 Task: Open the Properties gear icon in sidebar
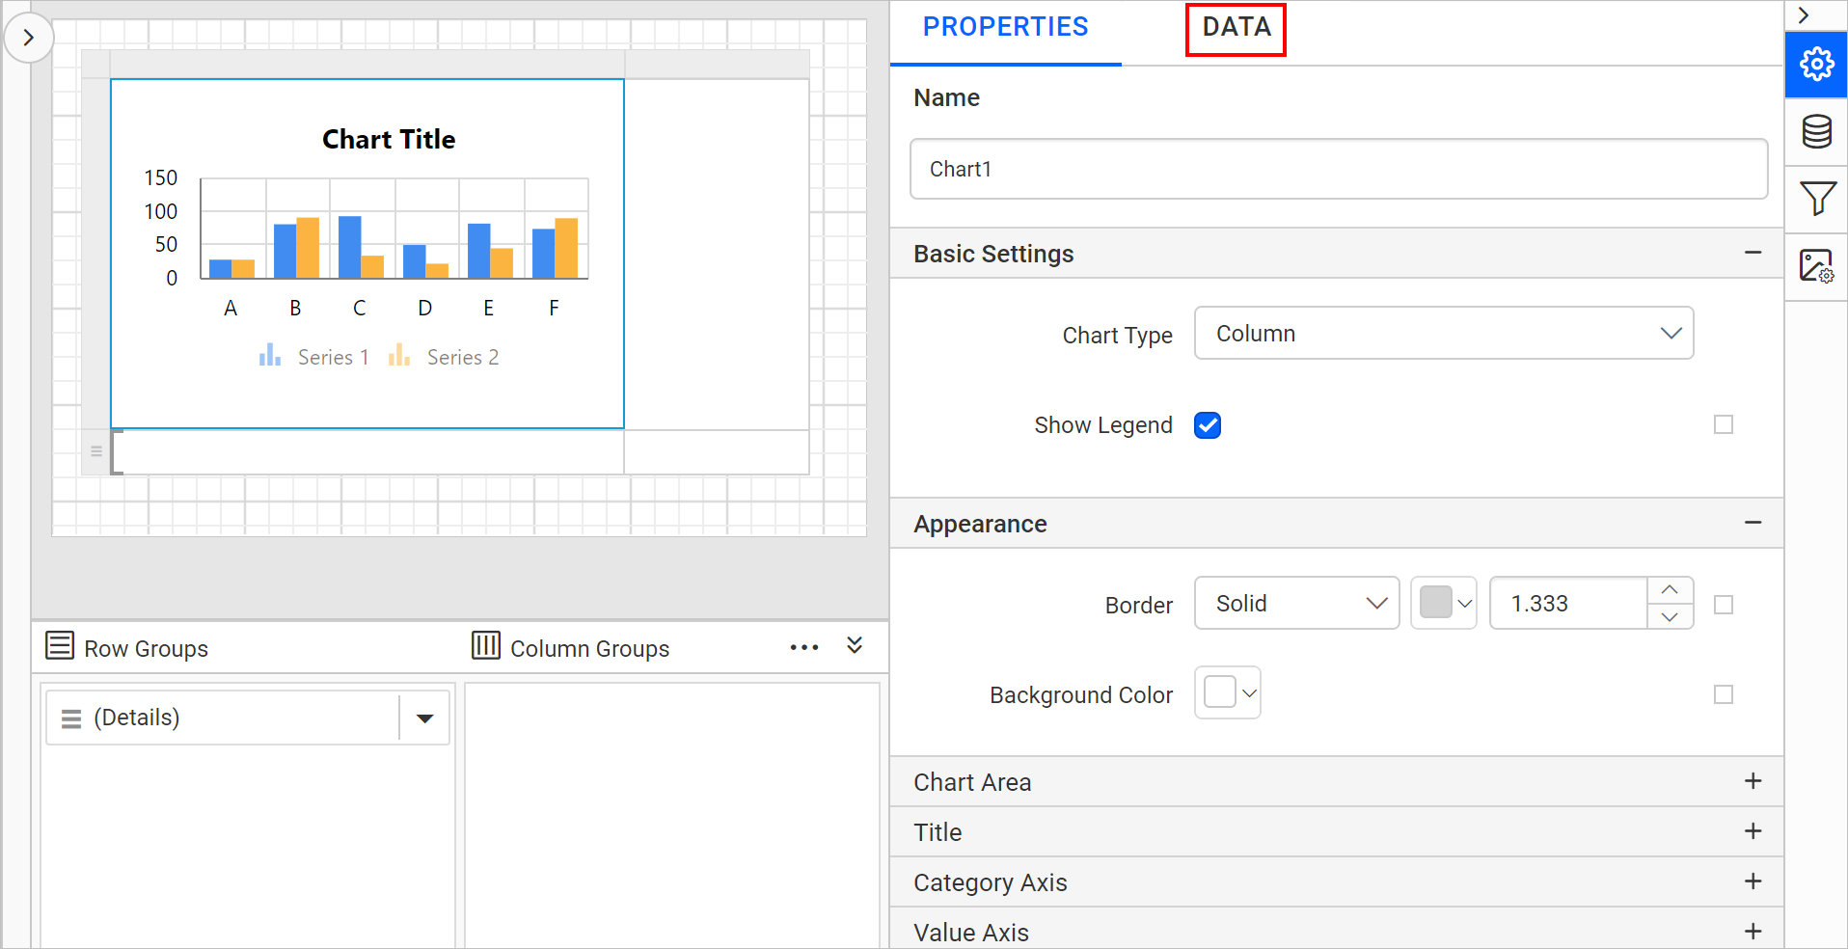click(x=1816, y=65)
